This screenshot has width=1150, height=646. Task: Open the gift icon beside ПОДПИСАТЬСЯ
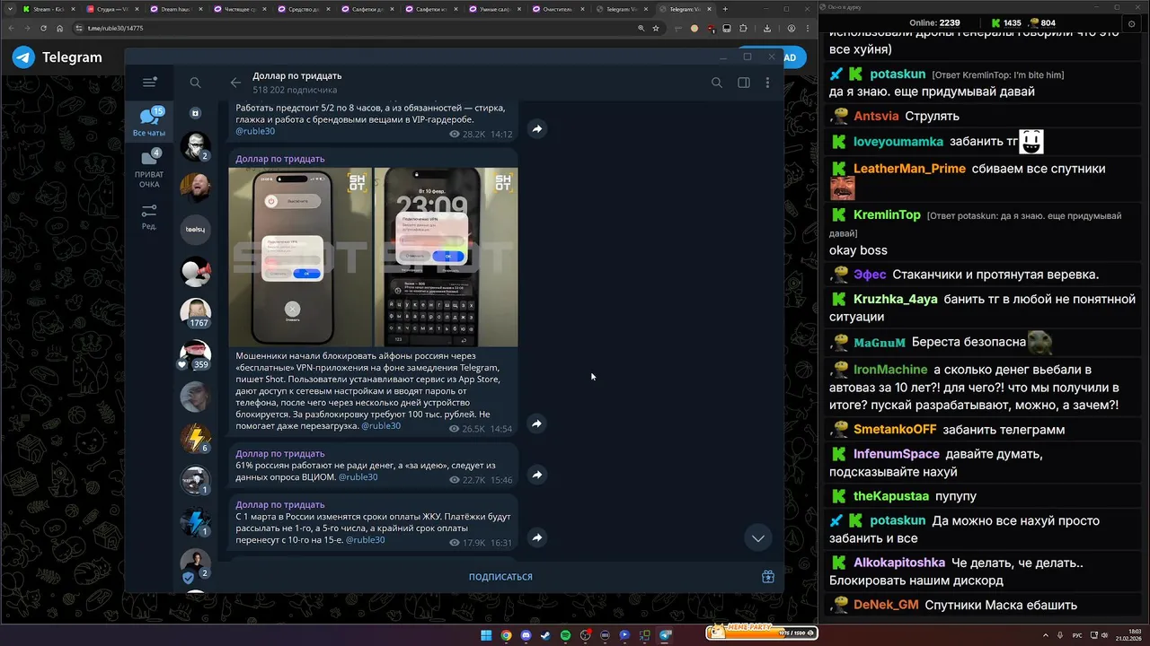(x=768, y=577)
